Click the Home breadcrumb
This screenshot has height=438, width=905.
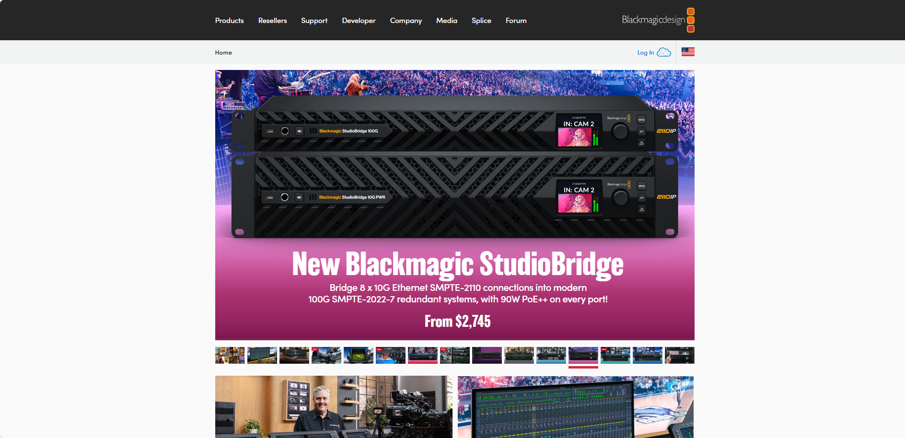coord(223,53)
